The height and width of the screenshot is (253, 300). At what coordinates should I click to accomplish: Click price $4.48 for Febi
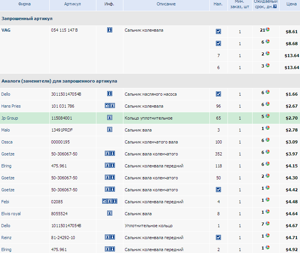click(292, 202)
